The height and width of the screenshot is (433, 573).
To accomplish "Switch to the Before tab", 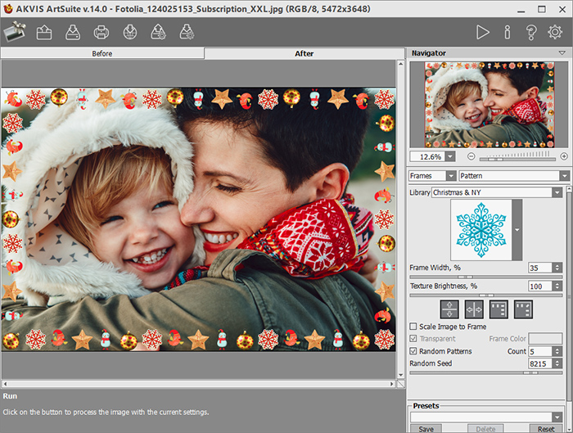I will point(102,53).
